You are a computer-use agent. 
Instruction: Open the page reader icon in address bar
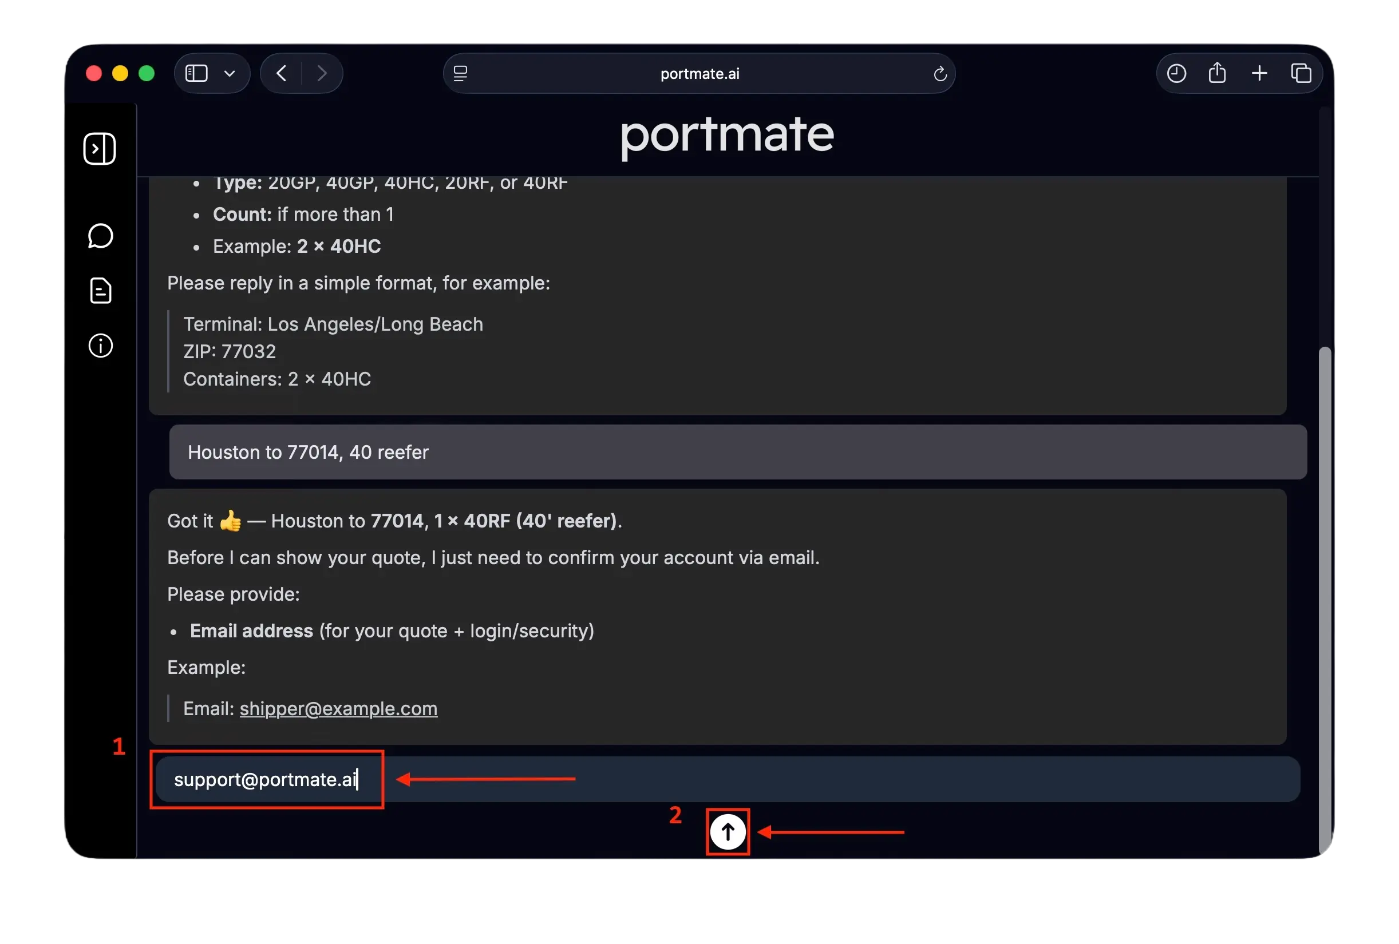point(461,73)
